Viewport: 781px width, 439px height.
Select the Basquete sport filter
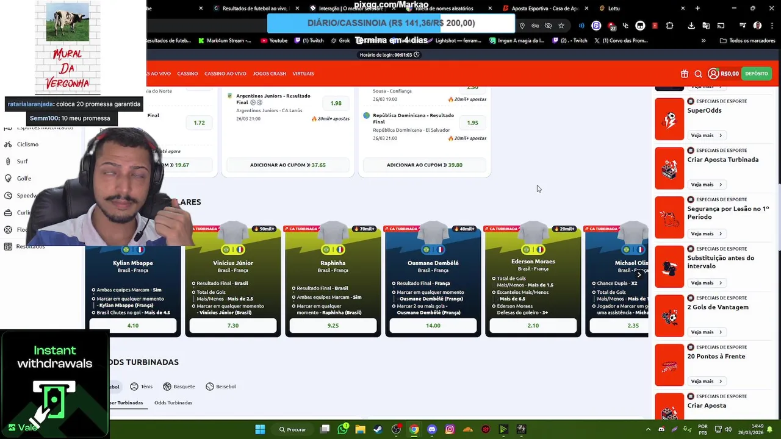[x=179, y=387]
